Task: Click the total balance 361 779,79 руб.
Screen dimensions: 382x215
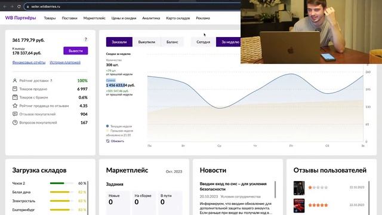Action: (28, 40)
